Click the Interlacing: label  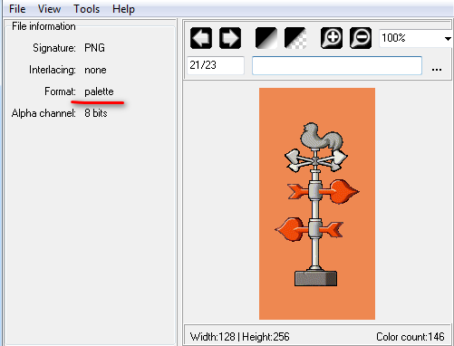pos(53,70)
